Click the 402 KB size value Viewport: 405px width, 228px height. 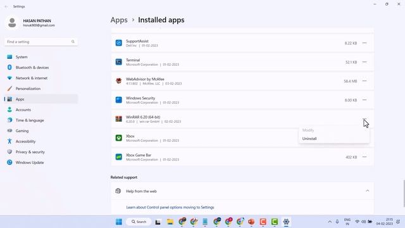351,157
